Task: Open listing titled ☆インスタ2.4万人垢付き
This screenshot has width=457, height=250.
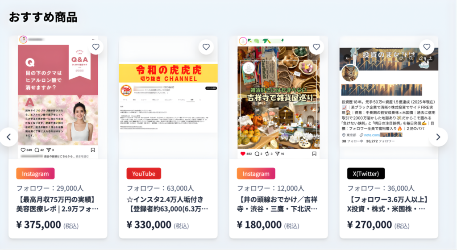Action: (167, 204)
